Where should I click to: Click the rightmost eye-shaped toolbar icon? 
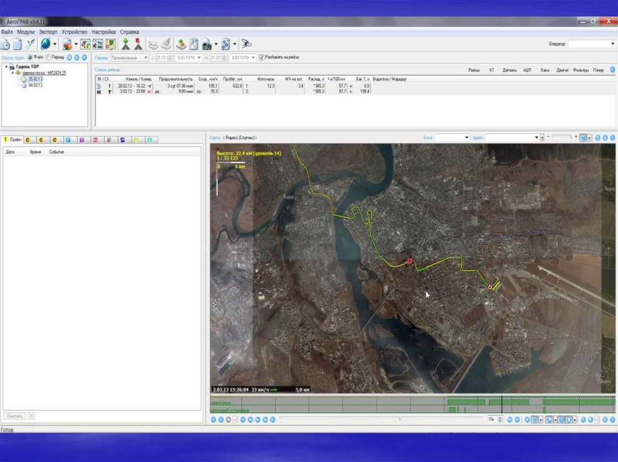(x=246, y=44)
